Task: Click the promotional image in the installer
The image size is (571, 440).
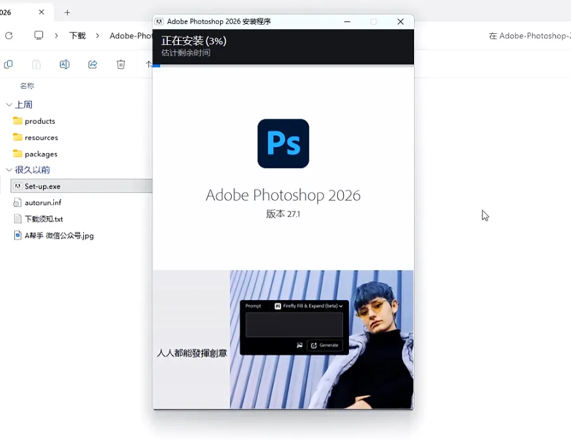Action: pos(322,340)
